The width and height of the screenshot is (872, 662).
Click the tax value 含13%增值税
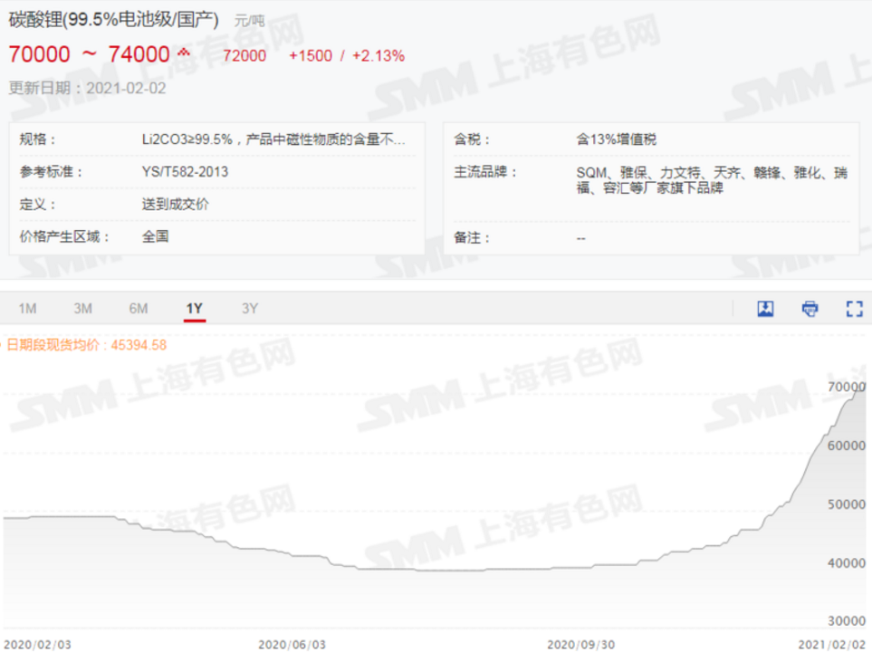tap(616, 139)
